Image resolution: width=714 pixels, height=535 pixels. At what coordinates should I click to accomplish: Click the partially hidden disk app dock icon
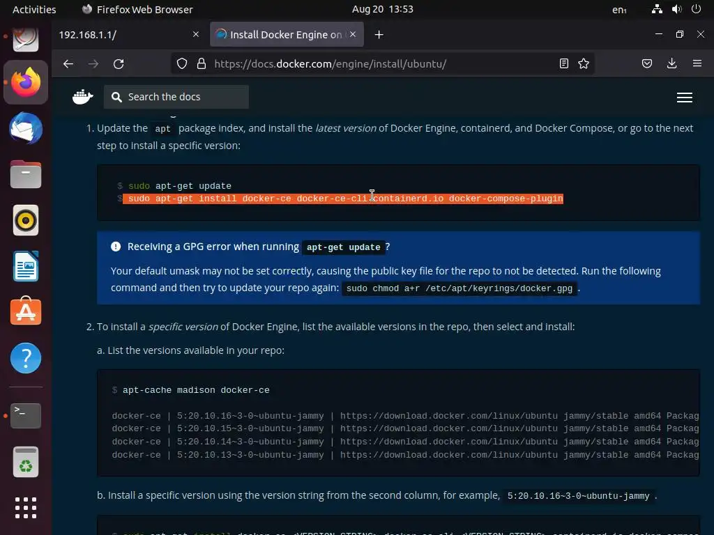(x=26, y=40)
